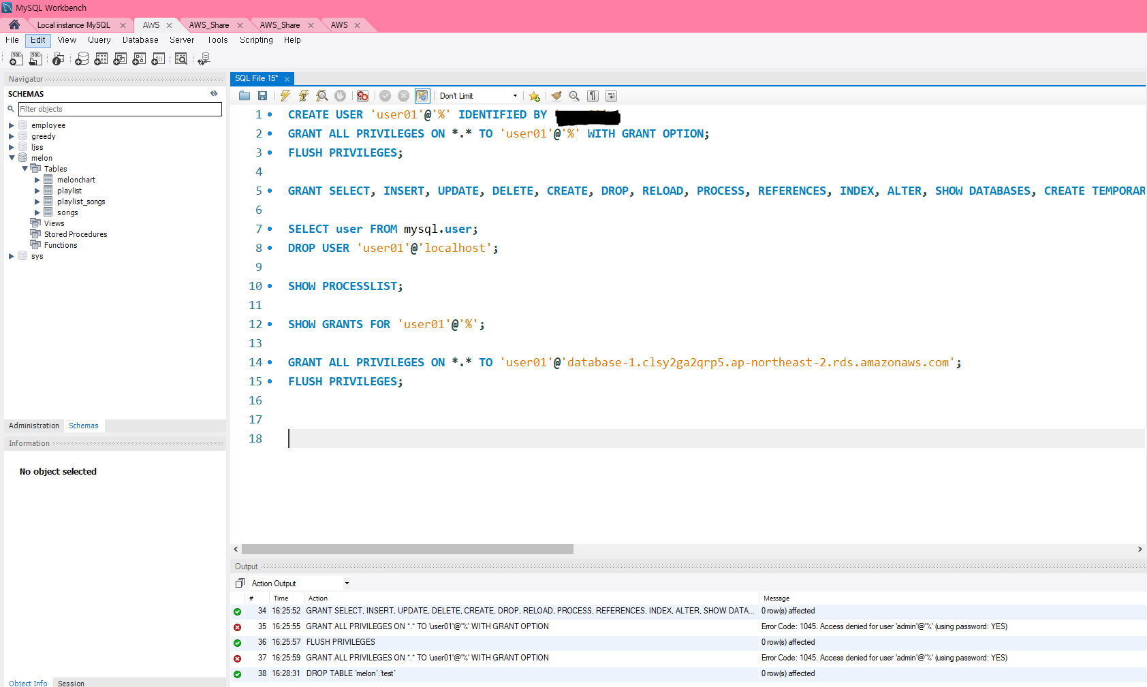Create a new view icon
This screenshot has width=1147, height=687.
tap(120, 59)
